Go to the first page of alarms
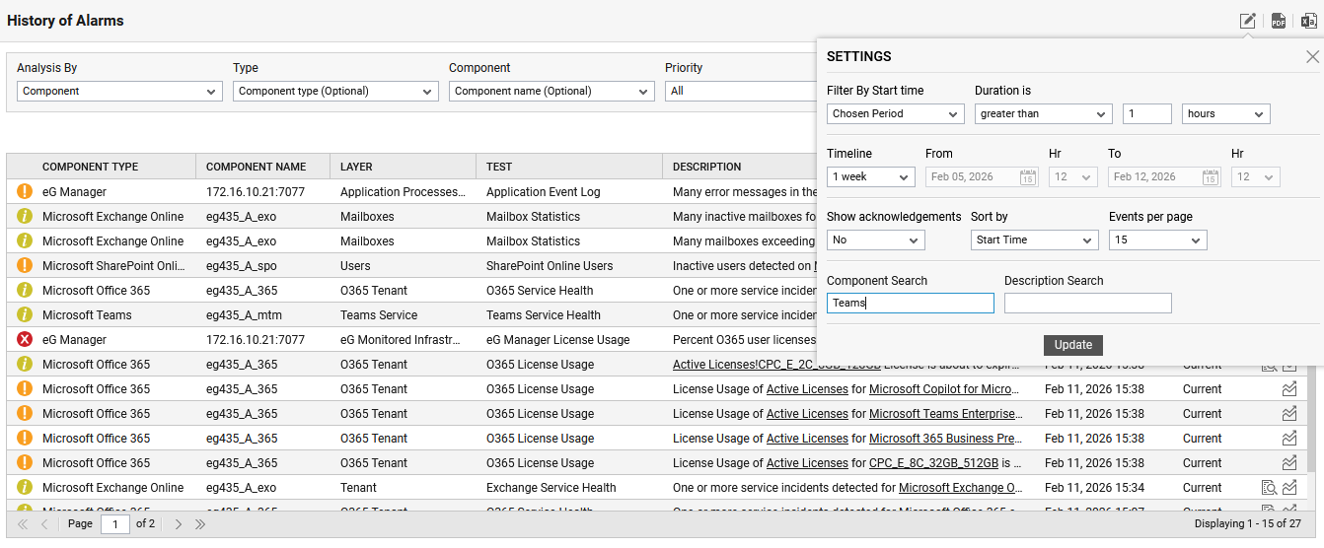Image resolution: width=1324 pixels, height=548 pixels. [23, 524]
